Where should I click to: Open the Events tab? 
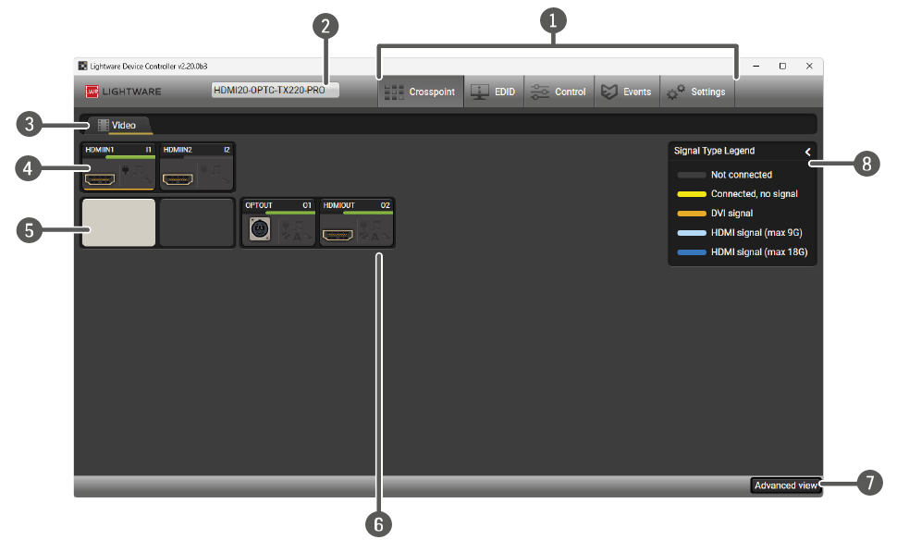[627, 92]
